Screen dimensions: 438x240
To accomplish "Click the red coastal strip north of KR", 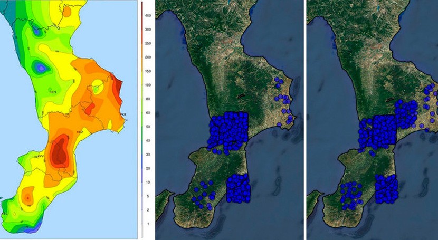I will point(117,90).
